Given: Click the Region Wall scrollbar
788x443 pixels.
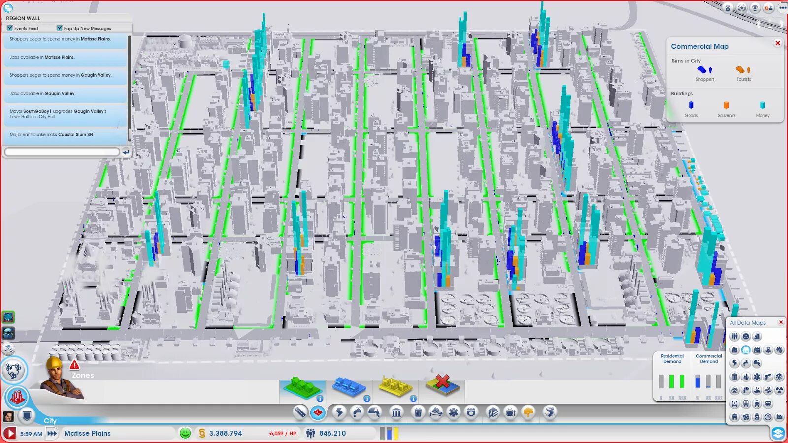Looking at the screenshot, I should pyautogui.click(x=130, y=88).
